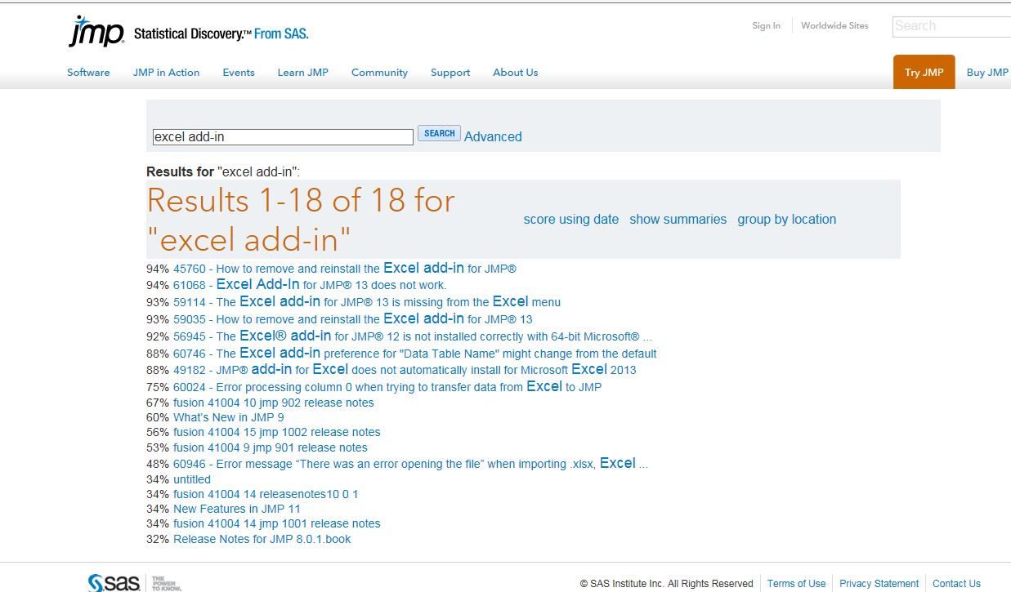Click inside the excel add-in search box

coord(281,136)
